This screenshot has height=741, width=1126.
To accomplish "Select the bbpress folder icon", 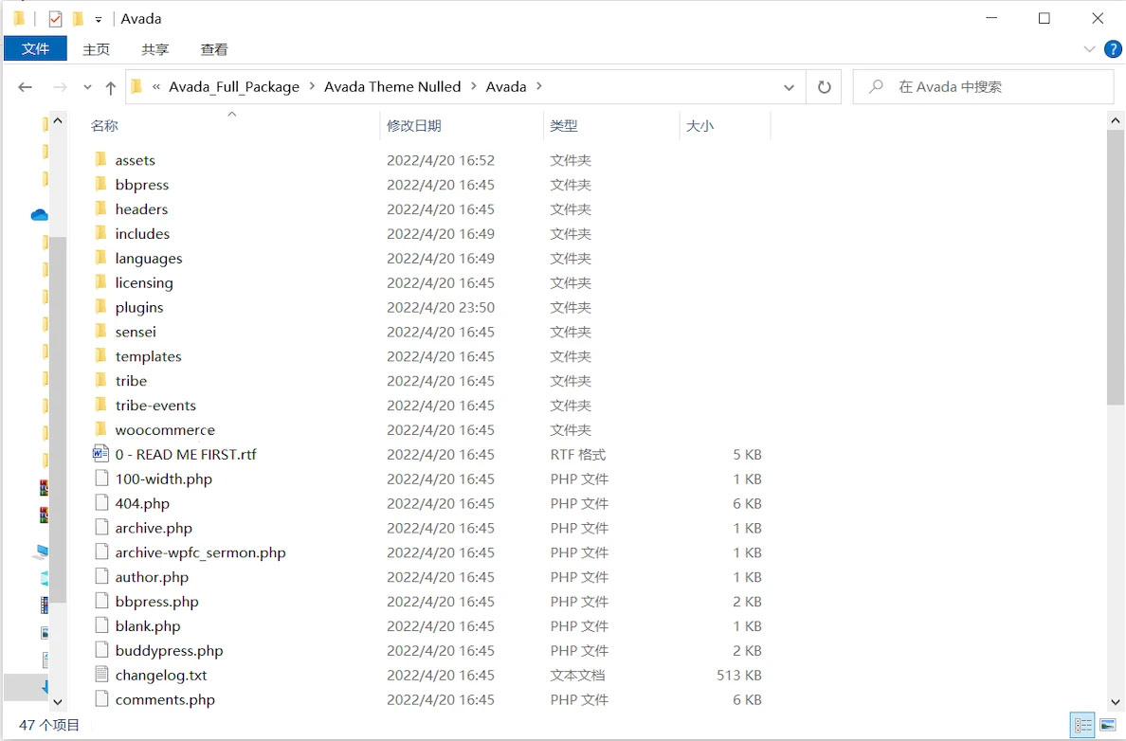I will coord(101,184).
